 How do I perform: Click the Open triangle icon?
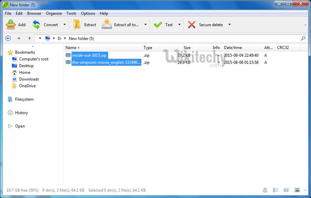10,126
